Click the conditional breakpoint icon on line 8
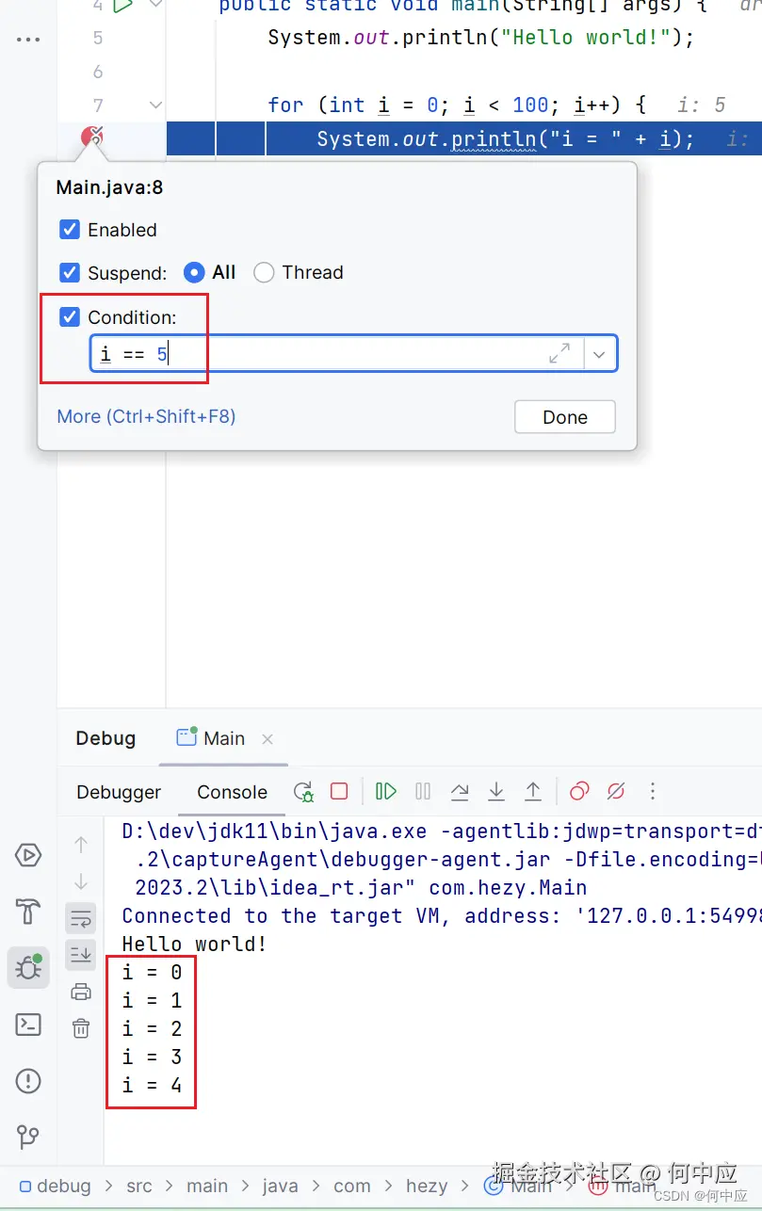762x1211 pixels. (x=92, y=138)
